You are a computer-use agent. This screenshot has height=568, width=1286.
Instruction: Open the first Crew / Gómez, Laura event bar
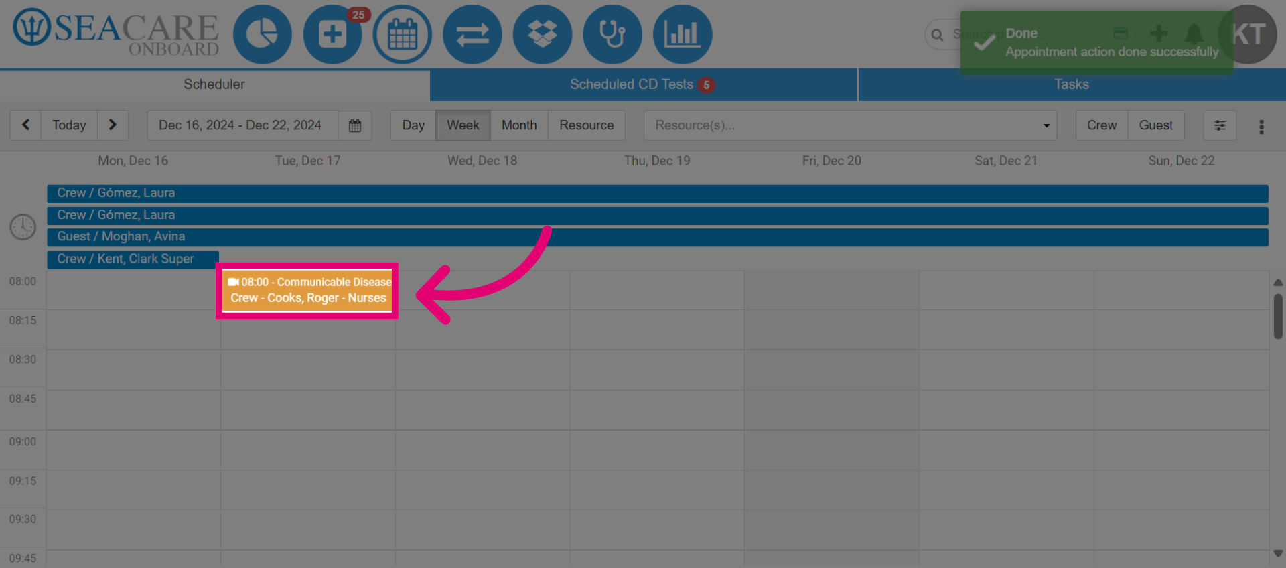coord(658,193)
